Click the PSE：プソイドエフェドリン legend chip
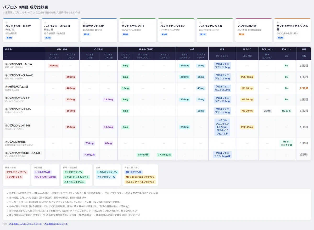This screenshot has width=314, height=230. click(x=140, y=182)
